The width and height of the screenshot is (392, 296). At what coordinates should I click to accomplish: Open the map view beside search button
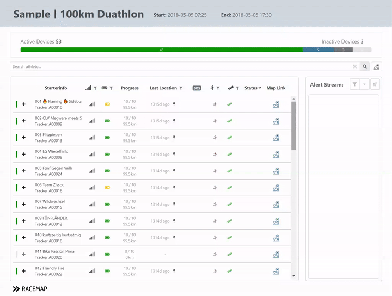point(377,66)
